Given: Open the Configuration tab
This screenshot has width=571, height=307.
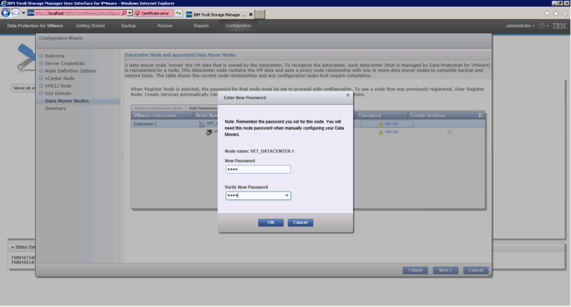Looking at the screenshot, I should point(238,26).
